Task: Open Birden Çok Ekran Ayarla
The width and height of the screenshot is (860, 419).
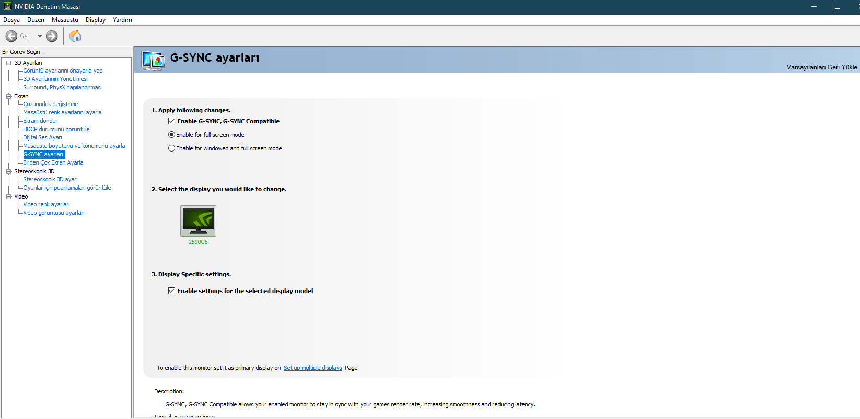Action: [x=53, y=162]
